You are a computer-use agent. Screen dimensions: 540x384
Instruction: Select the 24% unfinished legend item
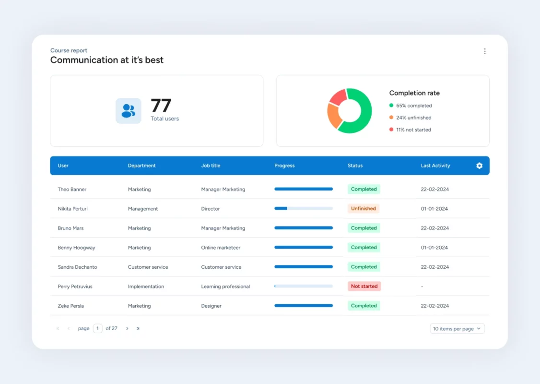click(x=413, y=118)
